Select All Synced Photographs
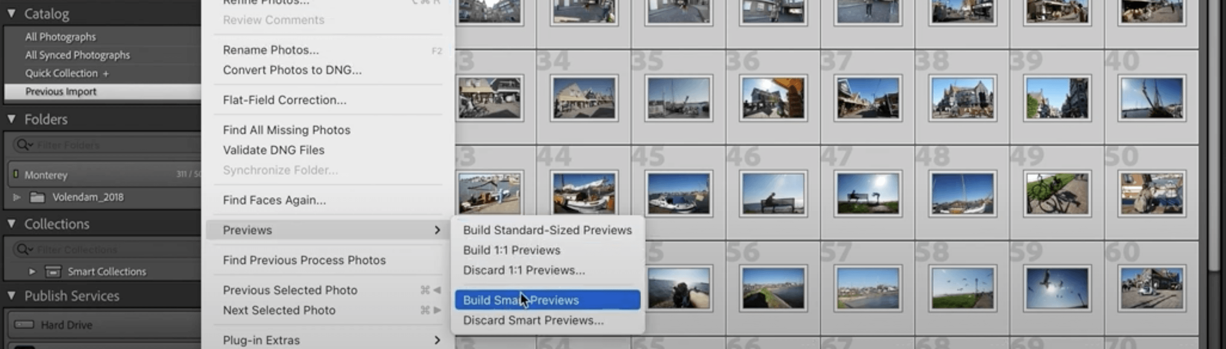The height and width of the screenshot is (349, 1226). coord(78,55)
